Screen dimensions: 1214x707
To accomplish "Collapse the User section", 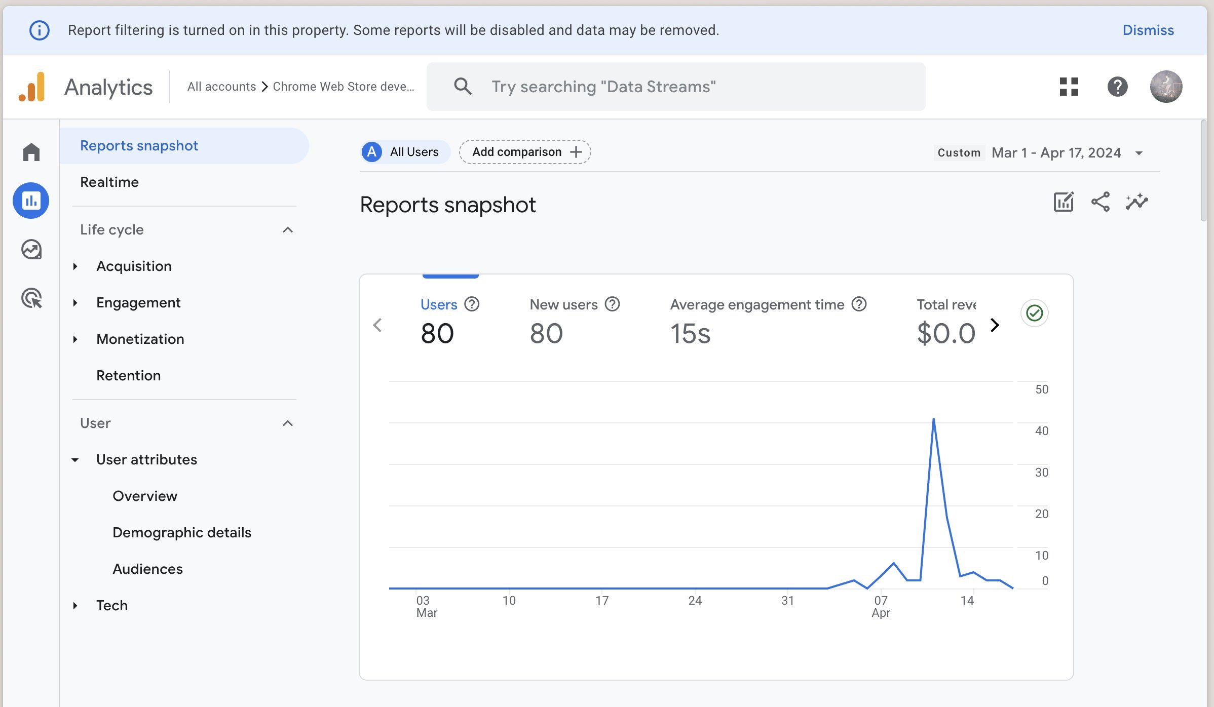I will click(288, 423).
